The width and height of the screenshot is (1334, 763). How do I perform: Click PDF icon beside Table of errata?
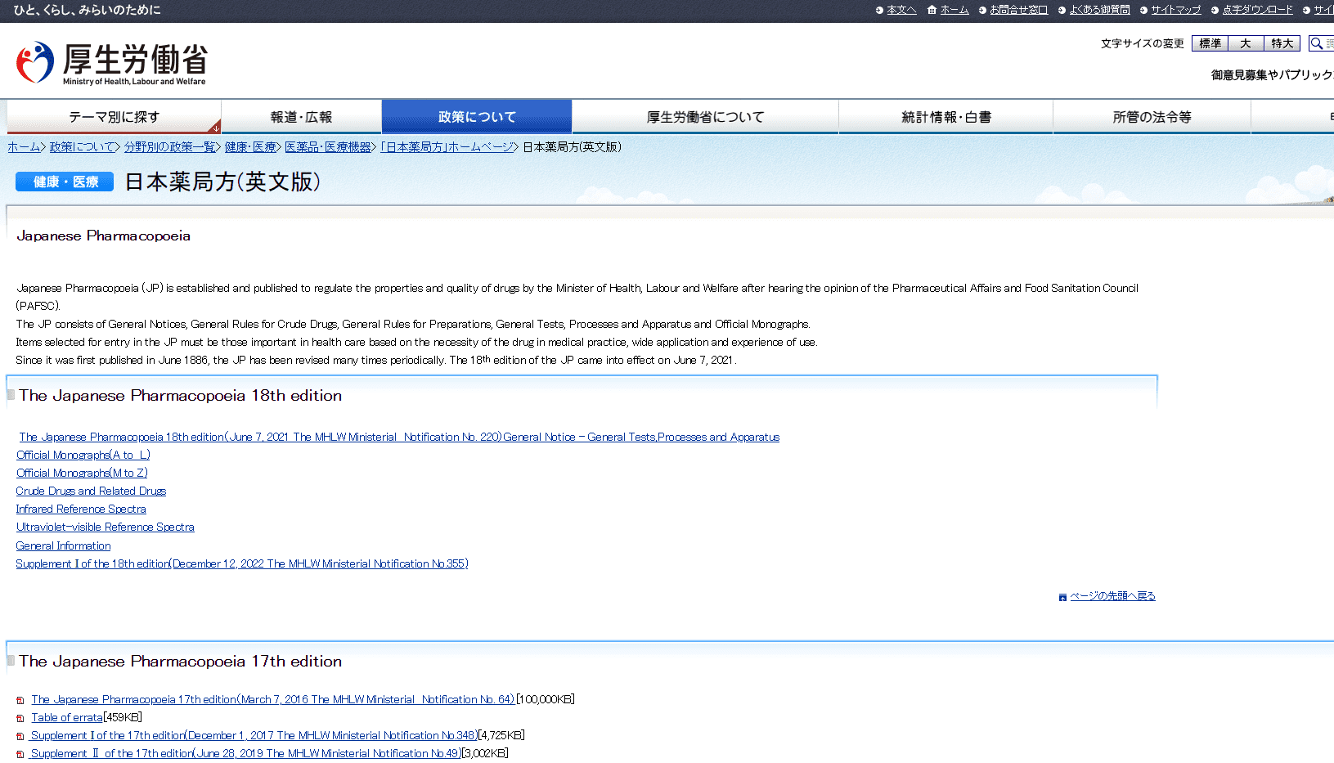tap(20, 718)
